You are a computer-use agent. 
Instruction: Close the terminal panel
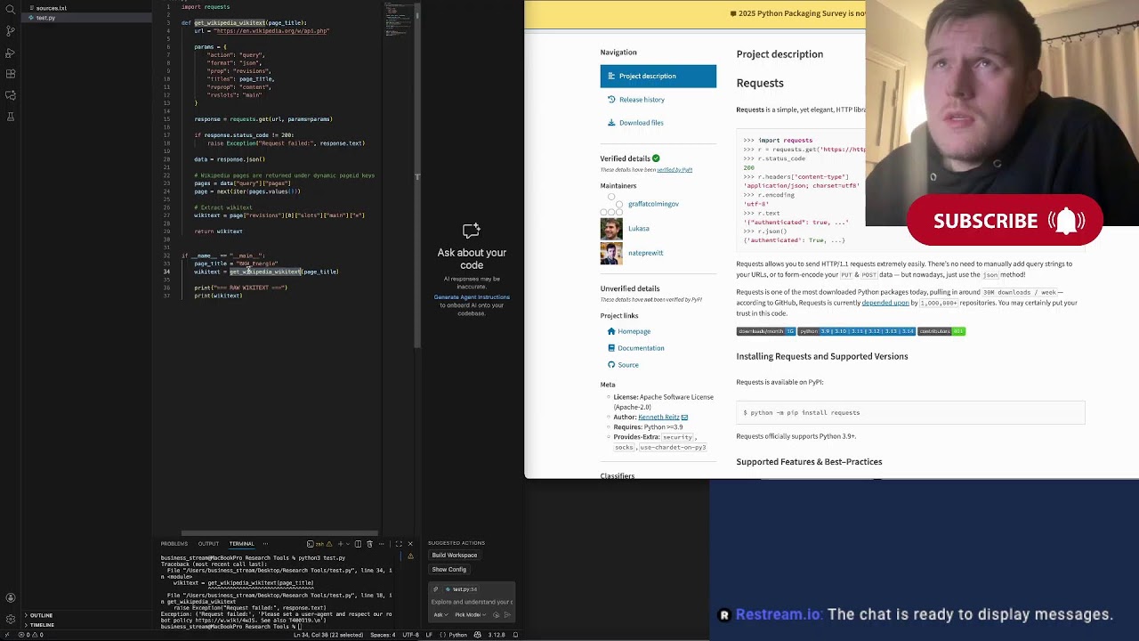pyautogui.click(x=410, y=544)
